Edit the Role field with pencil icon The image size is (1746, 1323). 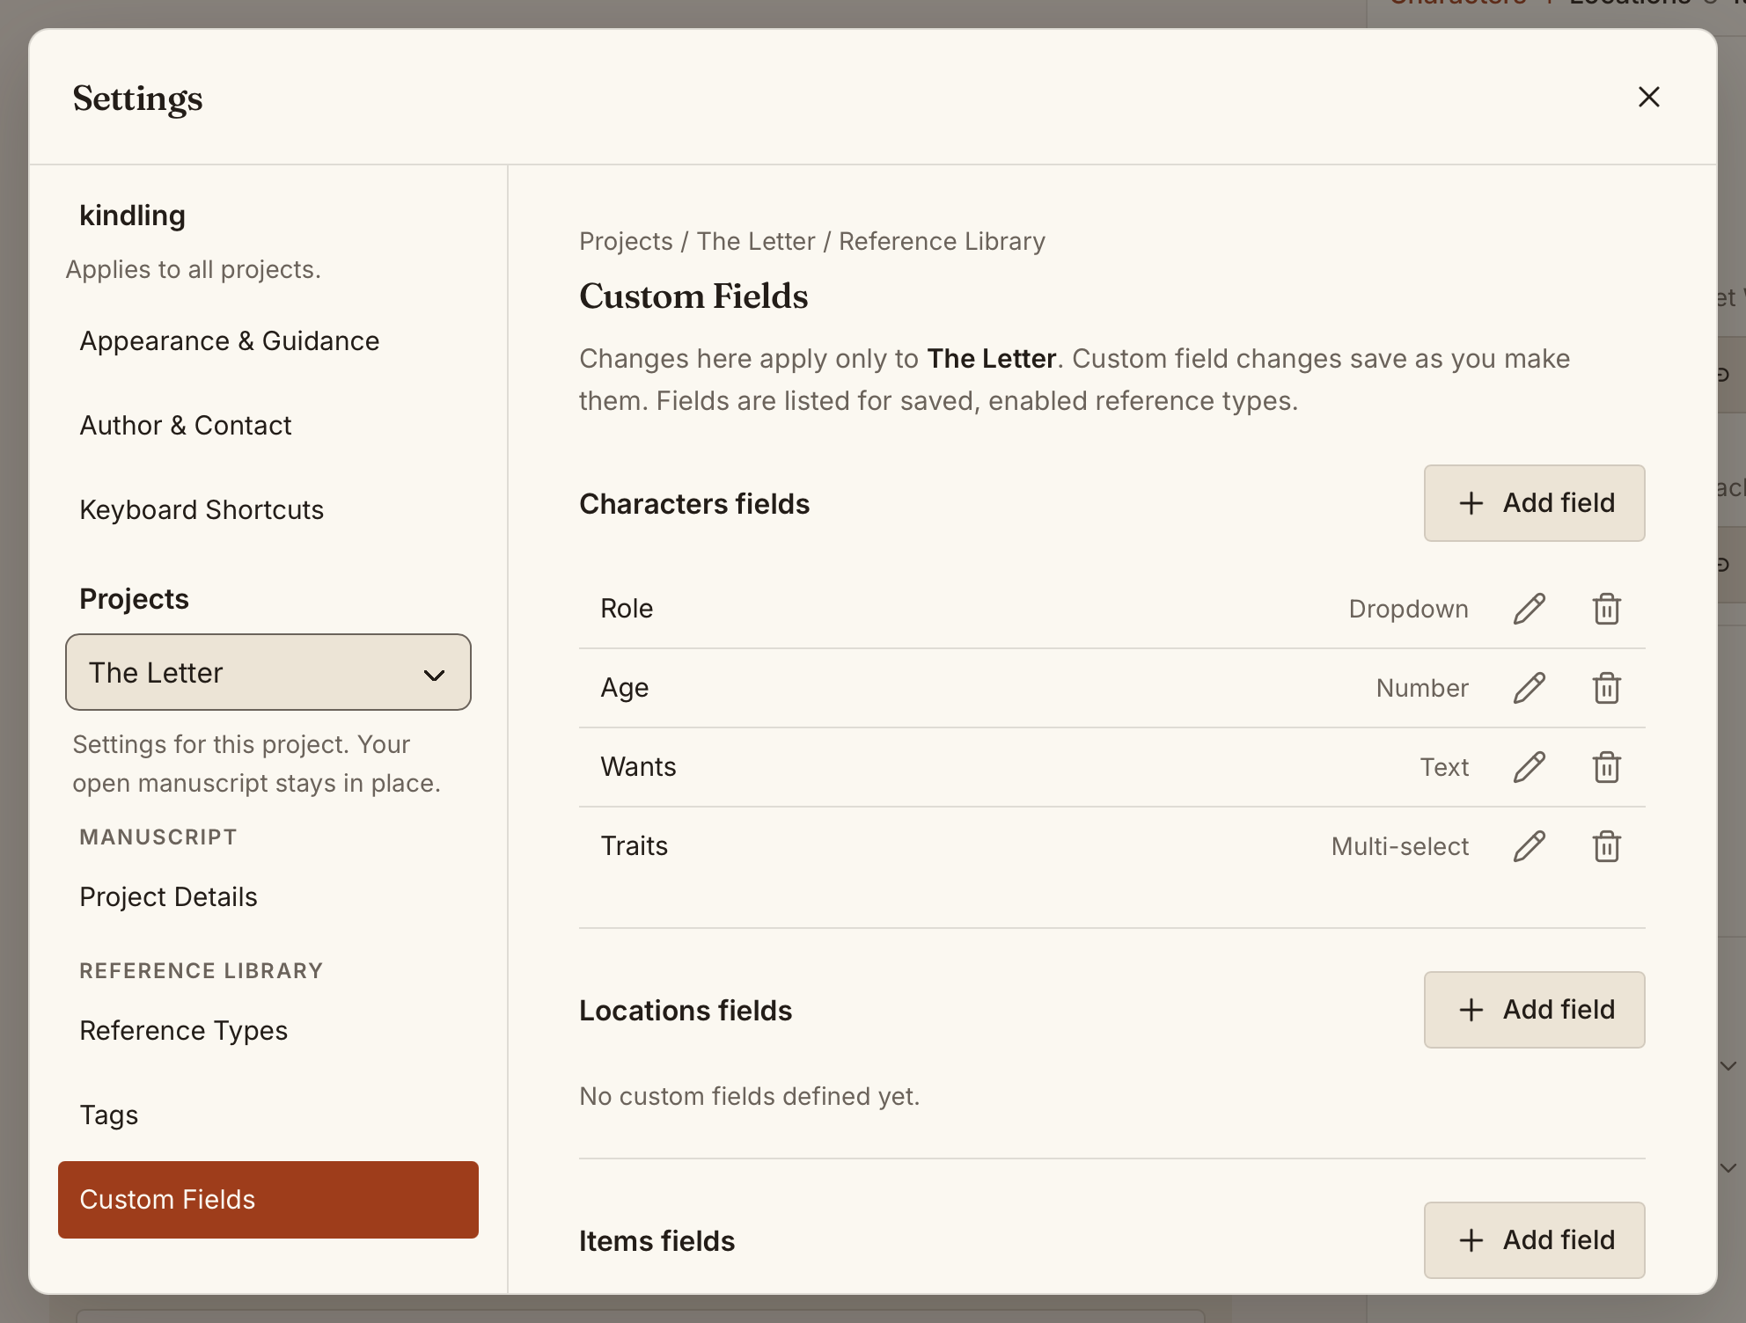[x=1530, y=609]
